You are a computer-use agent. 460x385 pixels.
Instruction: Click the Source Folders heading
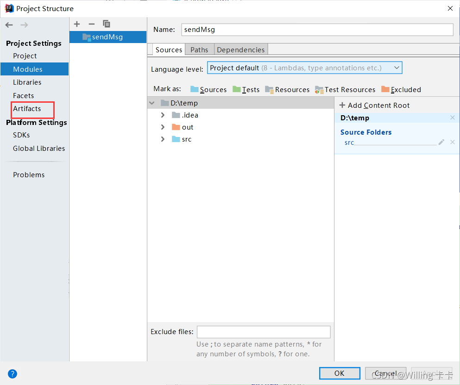[x=366, y=132]
